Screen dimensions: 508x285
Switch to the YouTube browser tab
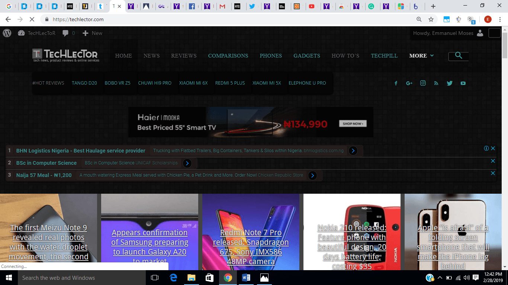tap(312, 6)
